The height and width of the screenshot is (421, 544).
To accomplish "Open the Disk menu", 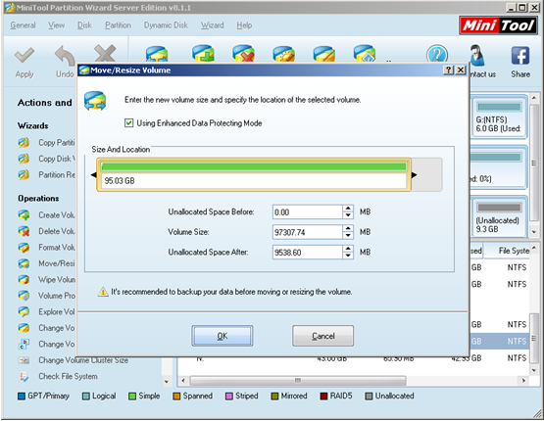I will coord(84,25).
